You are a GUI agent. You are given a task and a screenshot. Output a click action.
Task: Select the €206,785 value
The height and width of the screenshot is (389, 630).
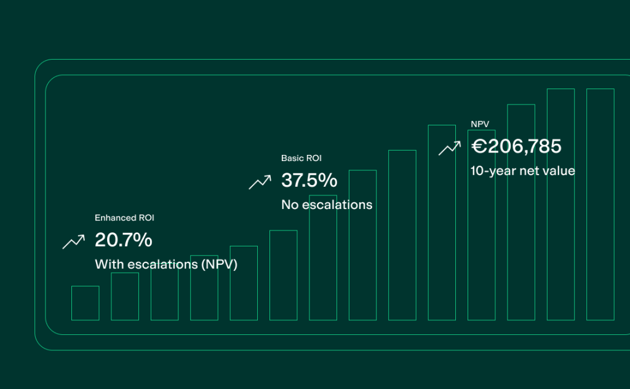tap(516, 146)
